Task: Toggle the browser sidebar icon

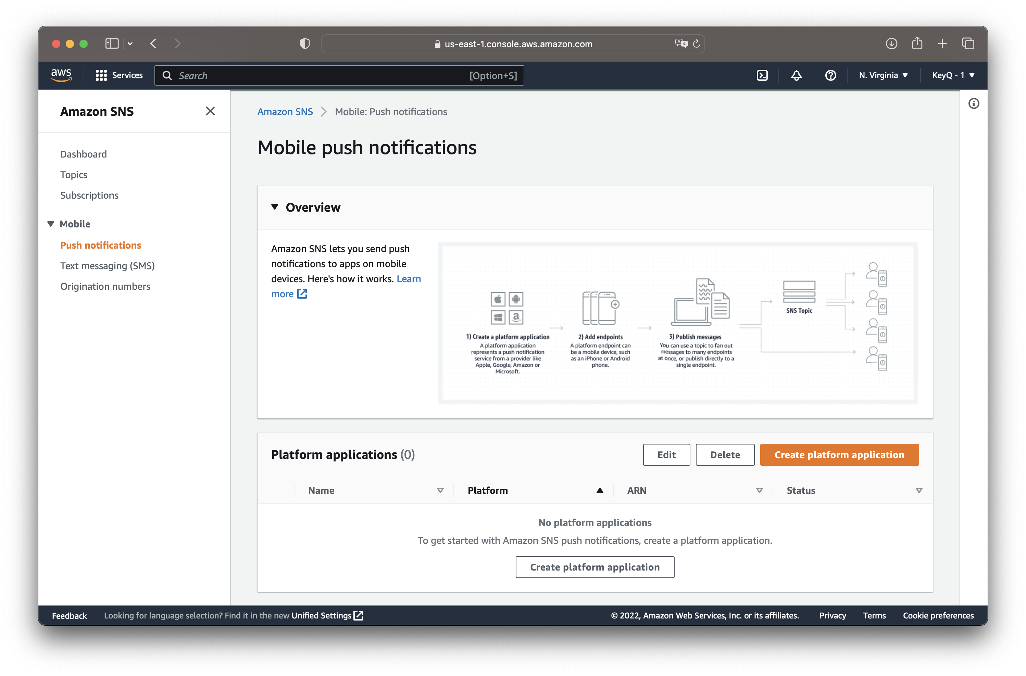Action: point(111,43)
